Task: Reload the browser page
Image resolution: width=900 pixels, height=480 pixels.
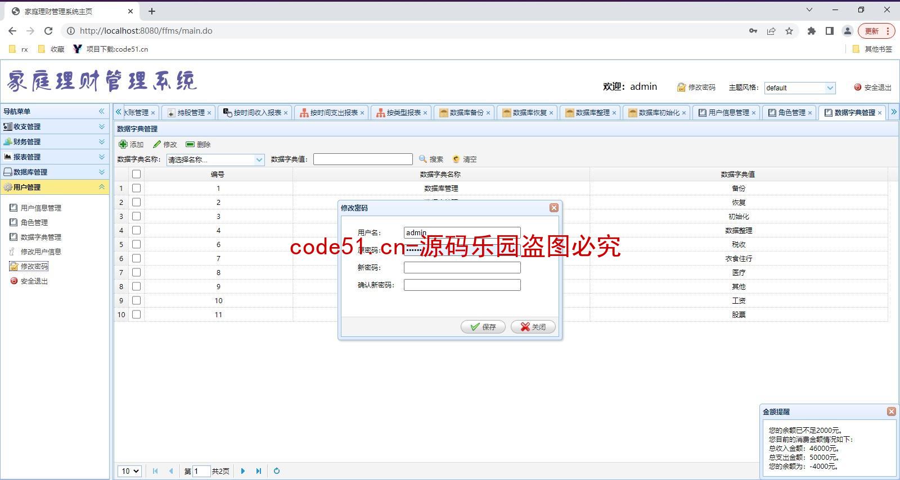Action: coord(48,31)
